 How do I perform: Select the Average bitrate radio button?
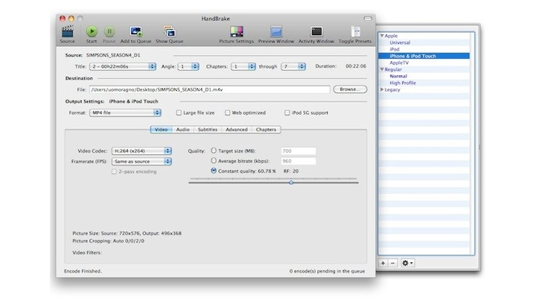coord(214,160)
